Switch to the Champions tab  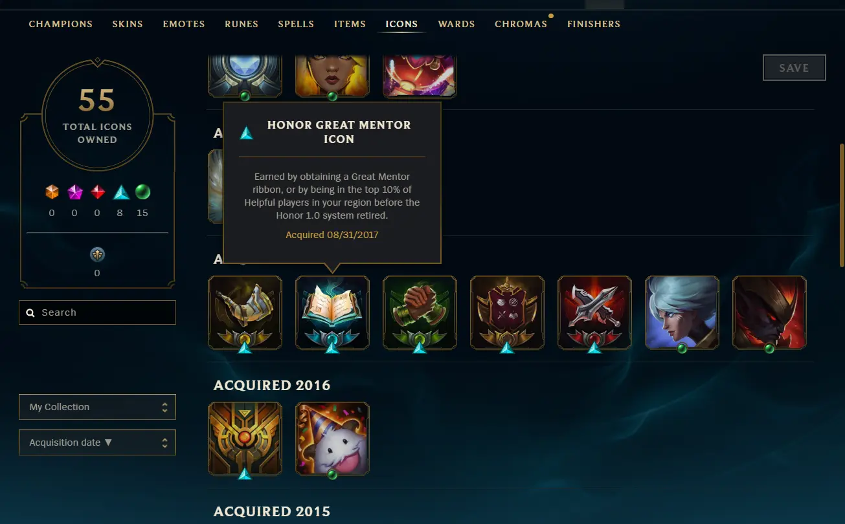[61, 24]
